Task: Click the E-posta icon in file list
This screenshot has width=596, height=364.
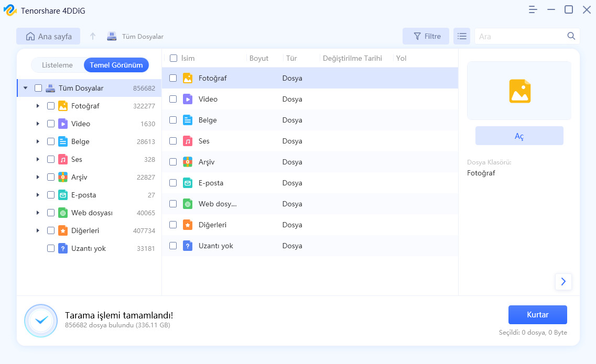Action: 188,183
